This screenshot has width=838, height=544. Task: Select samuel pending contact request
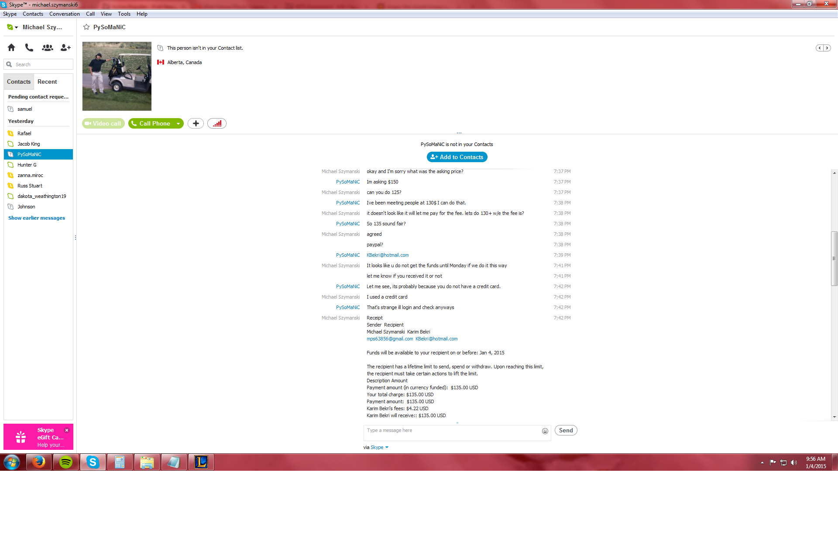[38, 109]
